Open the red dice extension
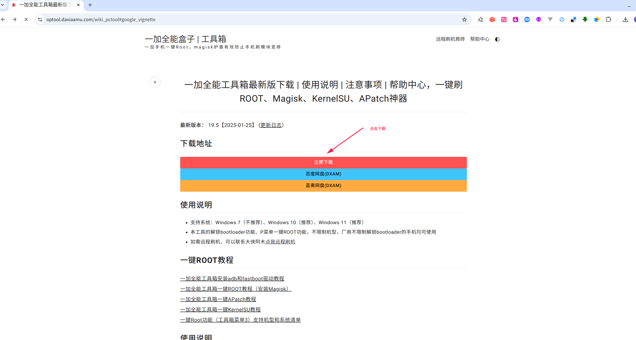 coord(492,20)
